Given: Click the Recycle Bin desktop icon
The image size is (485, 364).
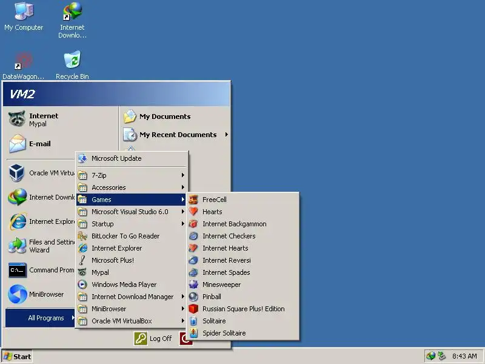Looking at the screenshot, I should [x=72, y=59].
